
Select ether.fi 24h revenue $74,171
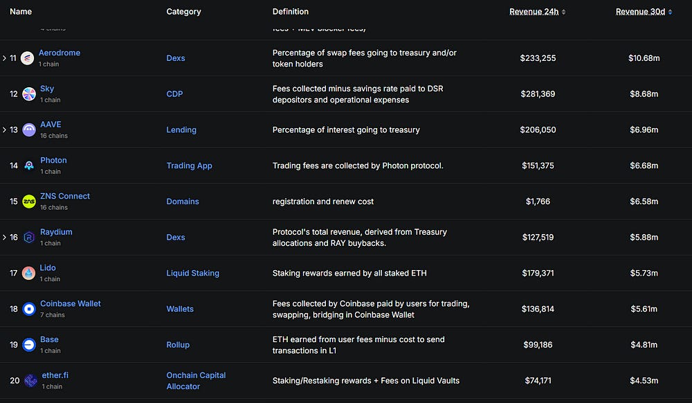point(538,380)
